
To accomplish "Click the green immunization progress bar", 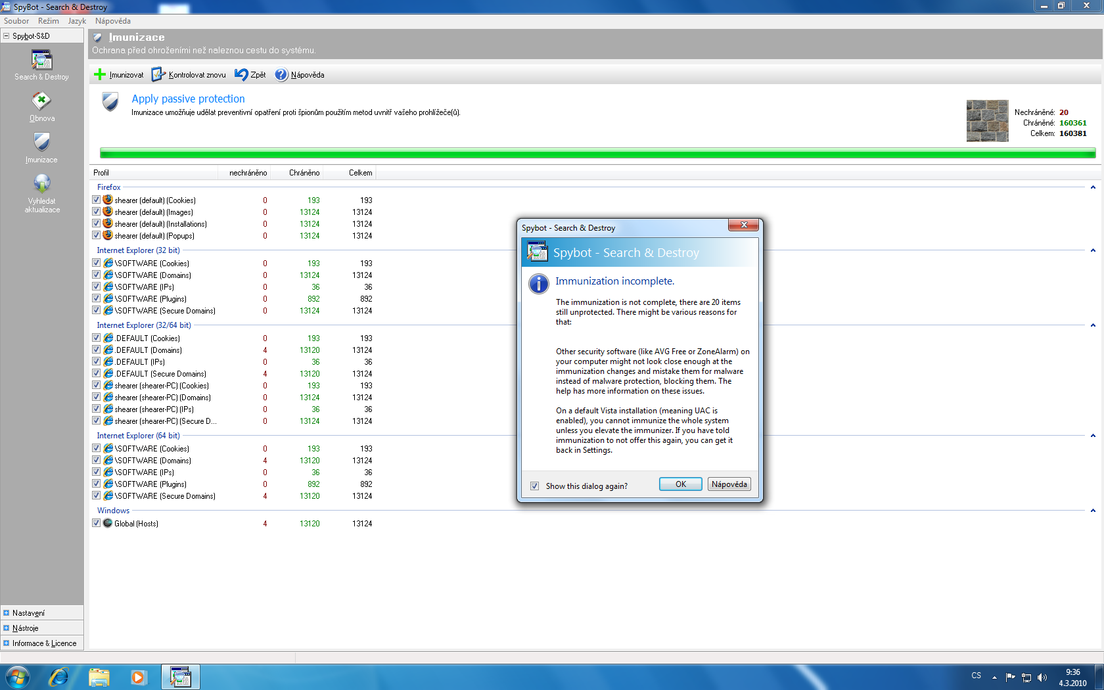I will [597, 153].
